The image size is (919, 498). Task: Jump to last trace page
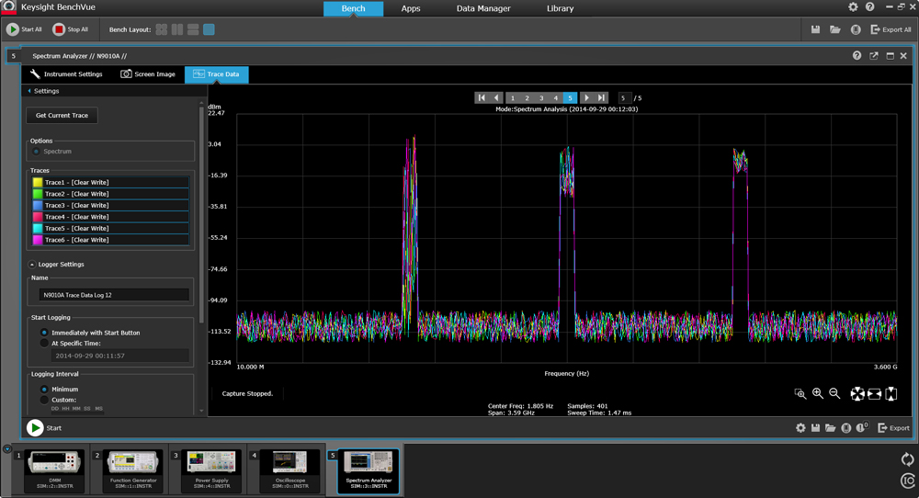601,97
